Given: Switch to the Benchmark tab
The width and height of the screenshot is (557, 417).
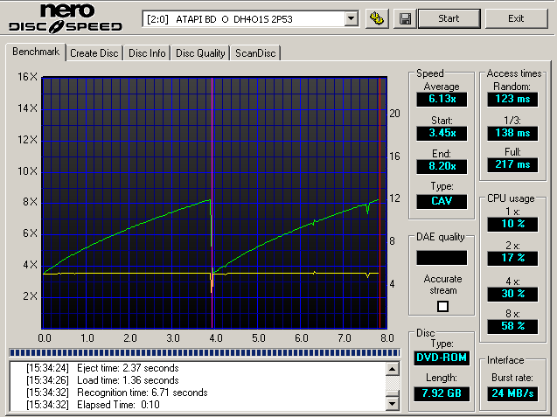Looking at the screenshot, I should 36,52.
